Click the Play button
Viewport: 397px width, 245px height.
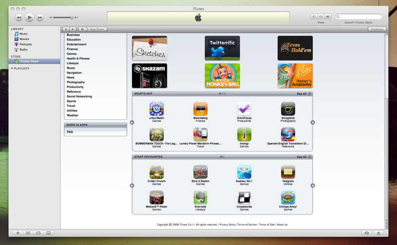[x=29, y=17]
